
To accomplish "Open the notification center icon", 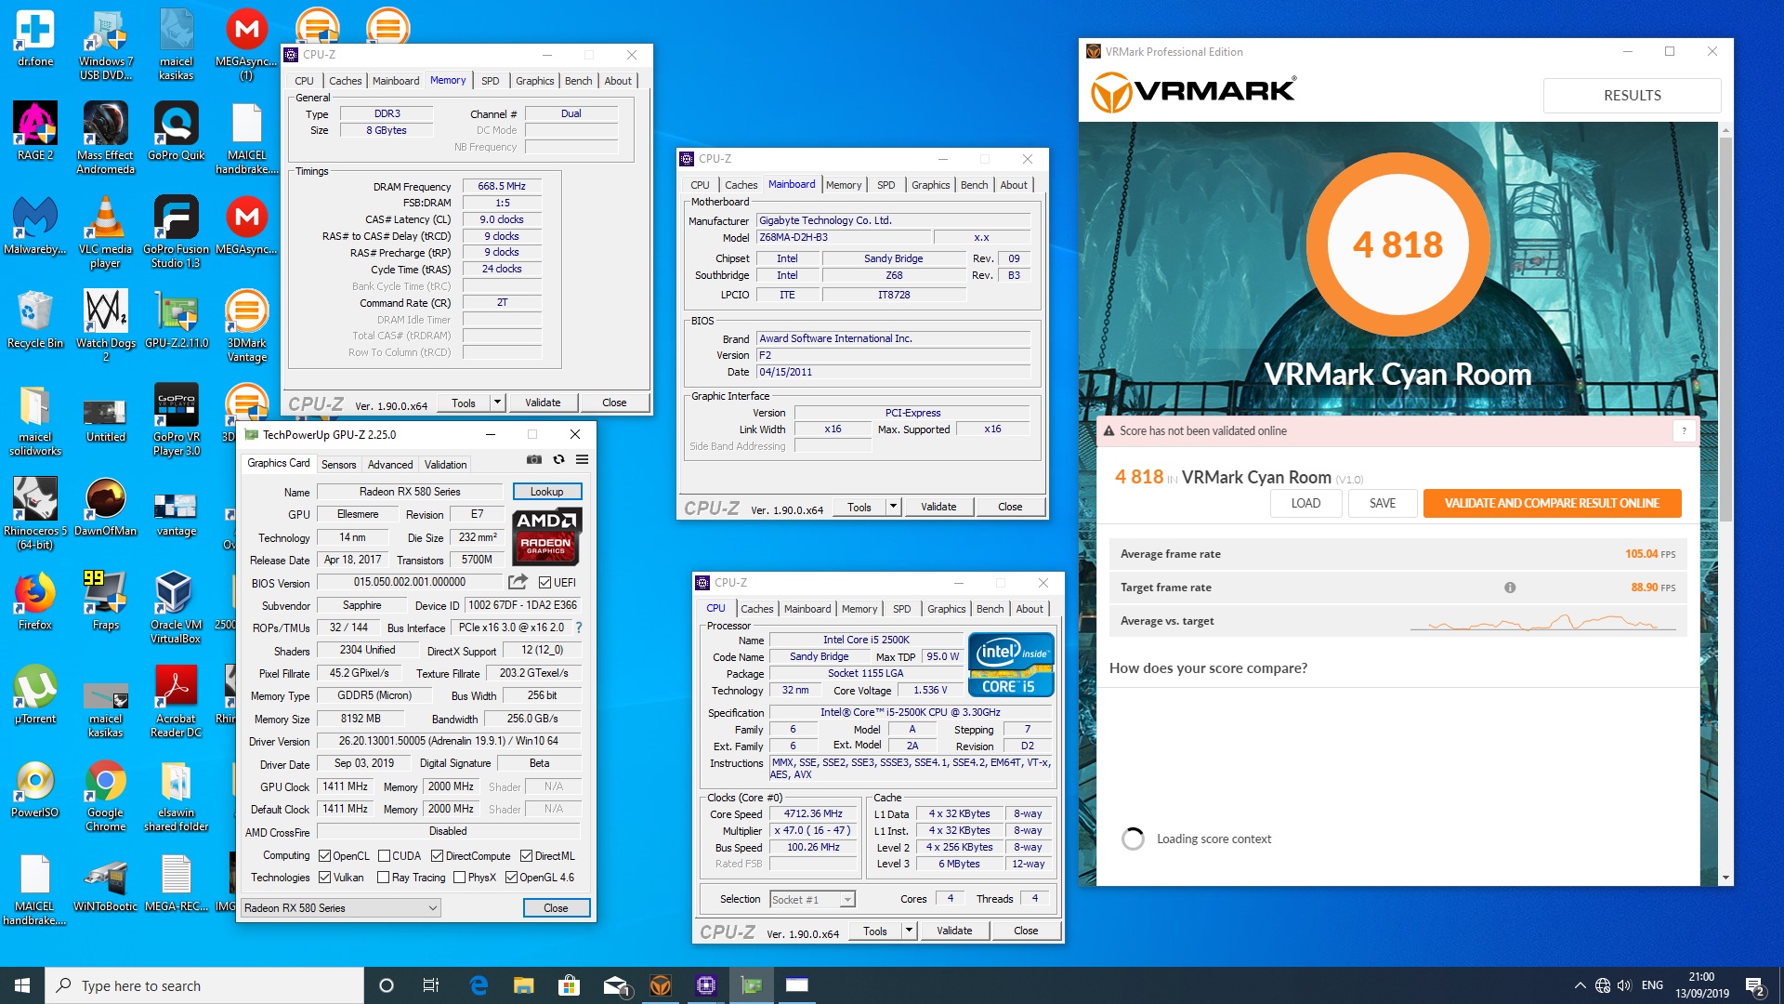I will click(1754, 986).
